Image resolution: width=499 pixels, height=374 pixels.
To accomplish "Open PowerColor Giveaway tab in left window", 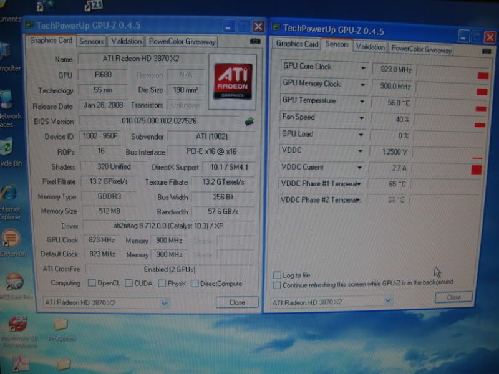I will pyautogui.click(x=182, y=42).
